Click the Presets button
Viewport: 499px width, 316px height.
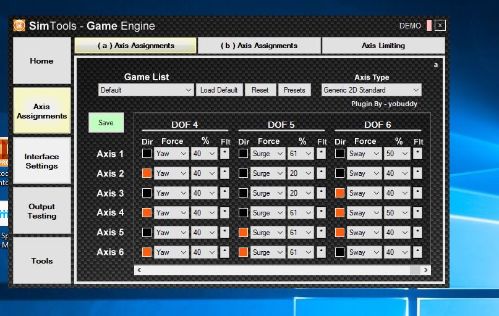coord(294,90)
